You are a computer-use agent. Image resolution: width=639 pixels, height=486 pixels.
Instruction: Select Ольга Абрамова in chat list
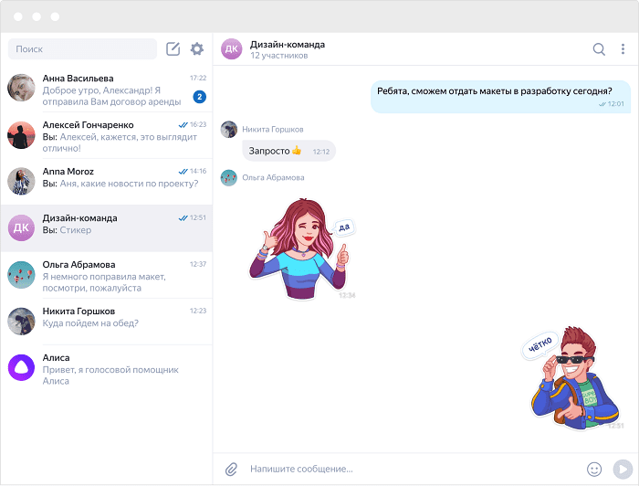[x=107, y=275]
